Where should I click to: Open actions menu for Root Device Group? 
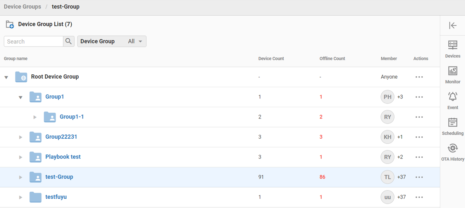pyautogui.click(x=419, y=77)
